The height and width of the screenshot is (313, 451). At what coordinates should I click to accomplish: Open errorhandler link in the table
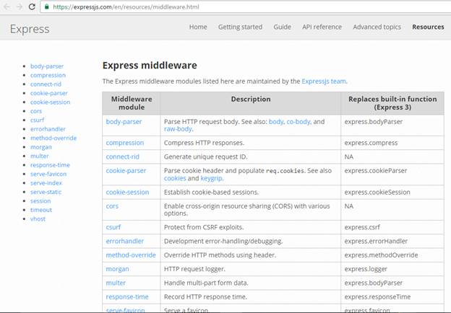click(x=125, y=242)
